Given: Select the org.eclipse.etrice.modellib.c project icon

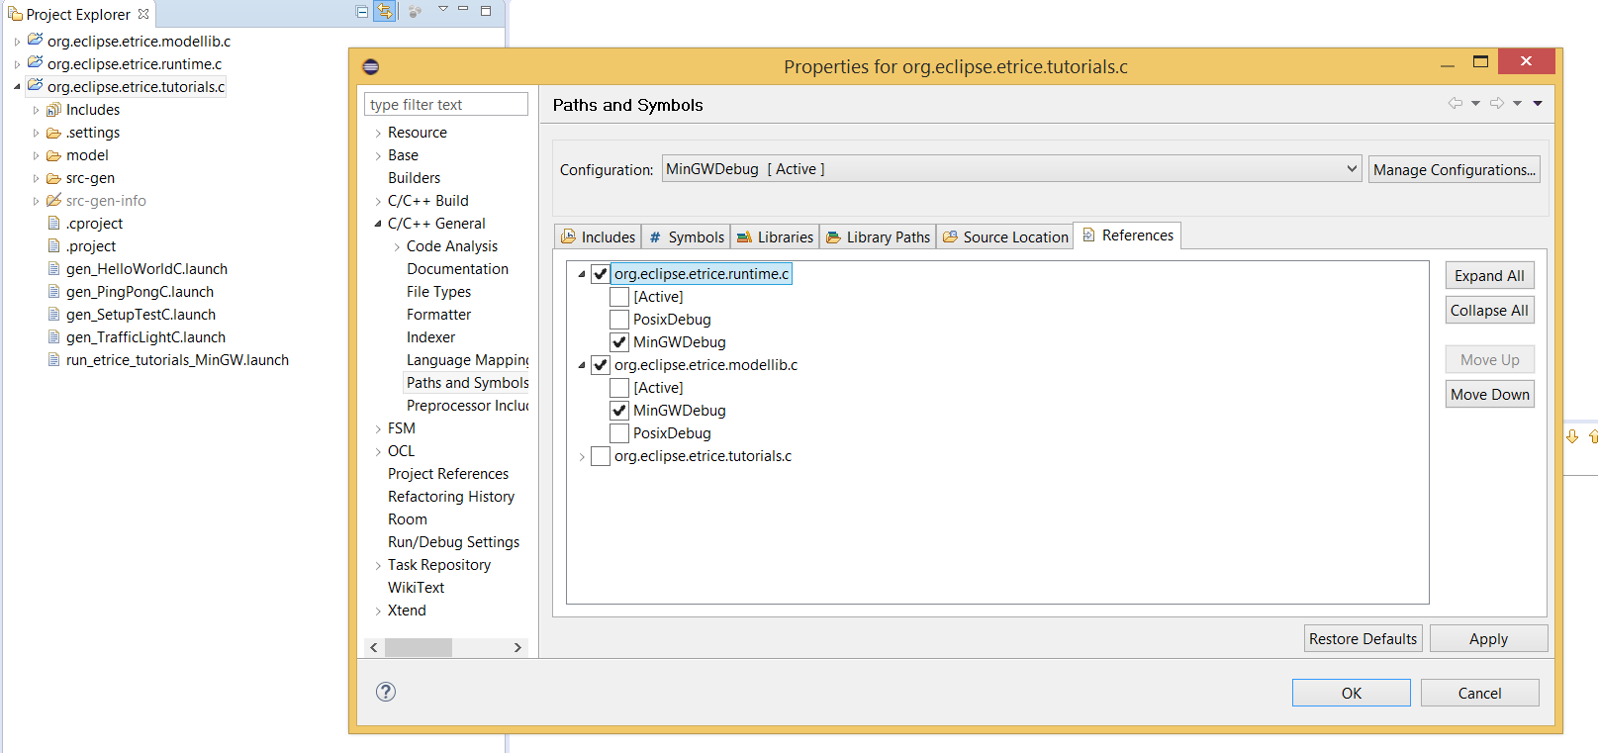Looking at the screenshot, I should click(35, 41).
